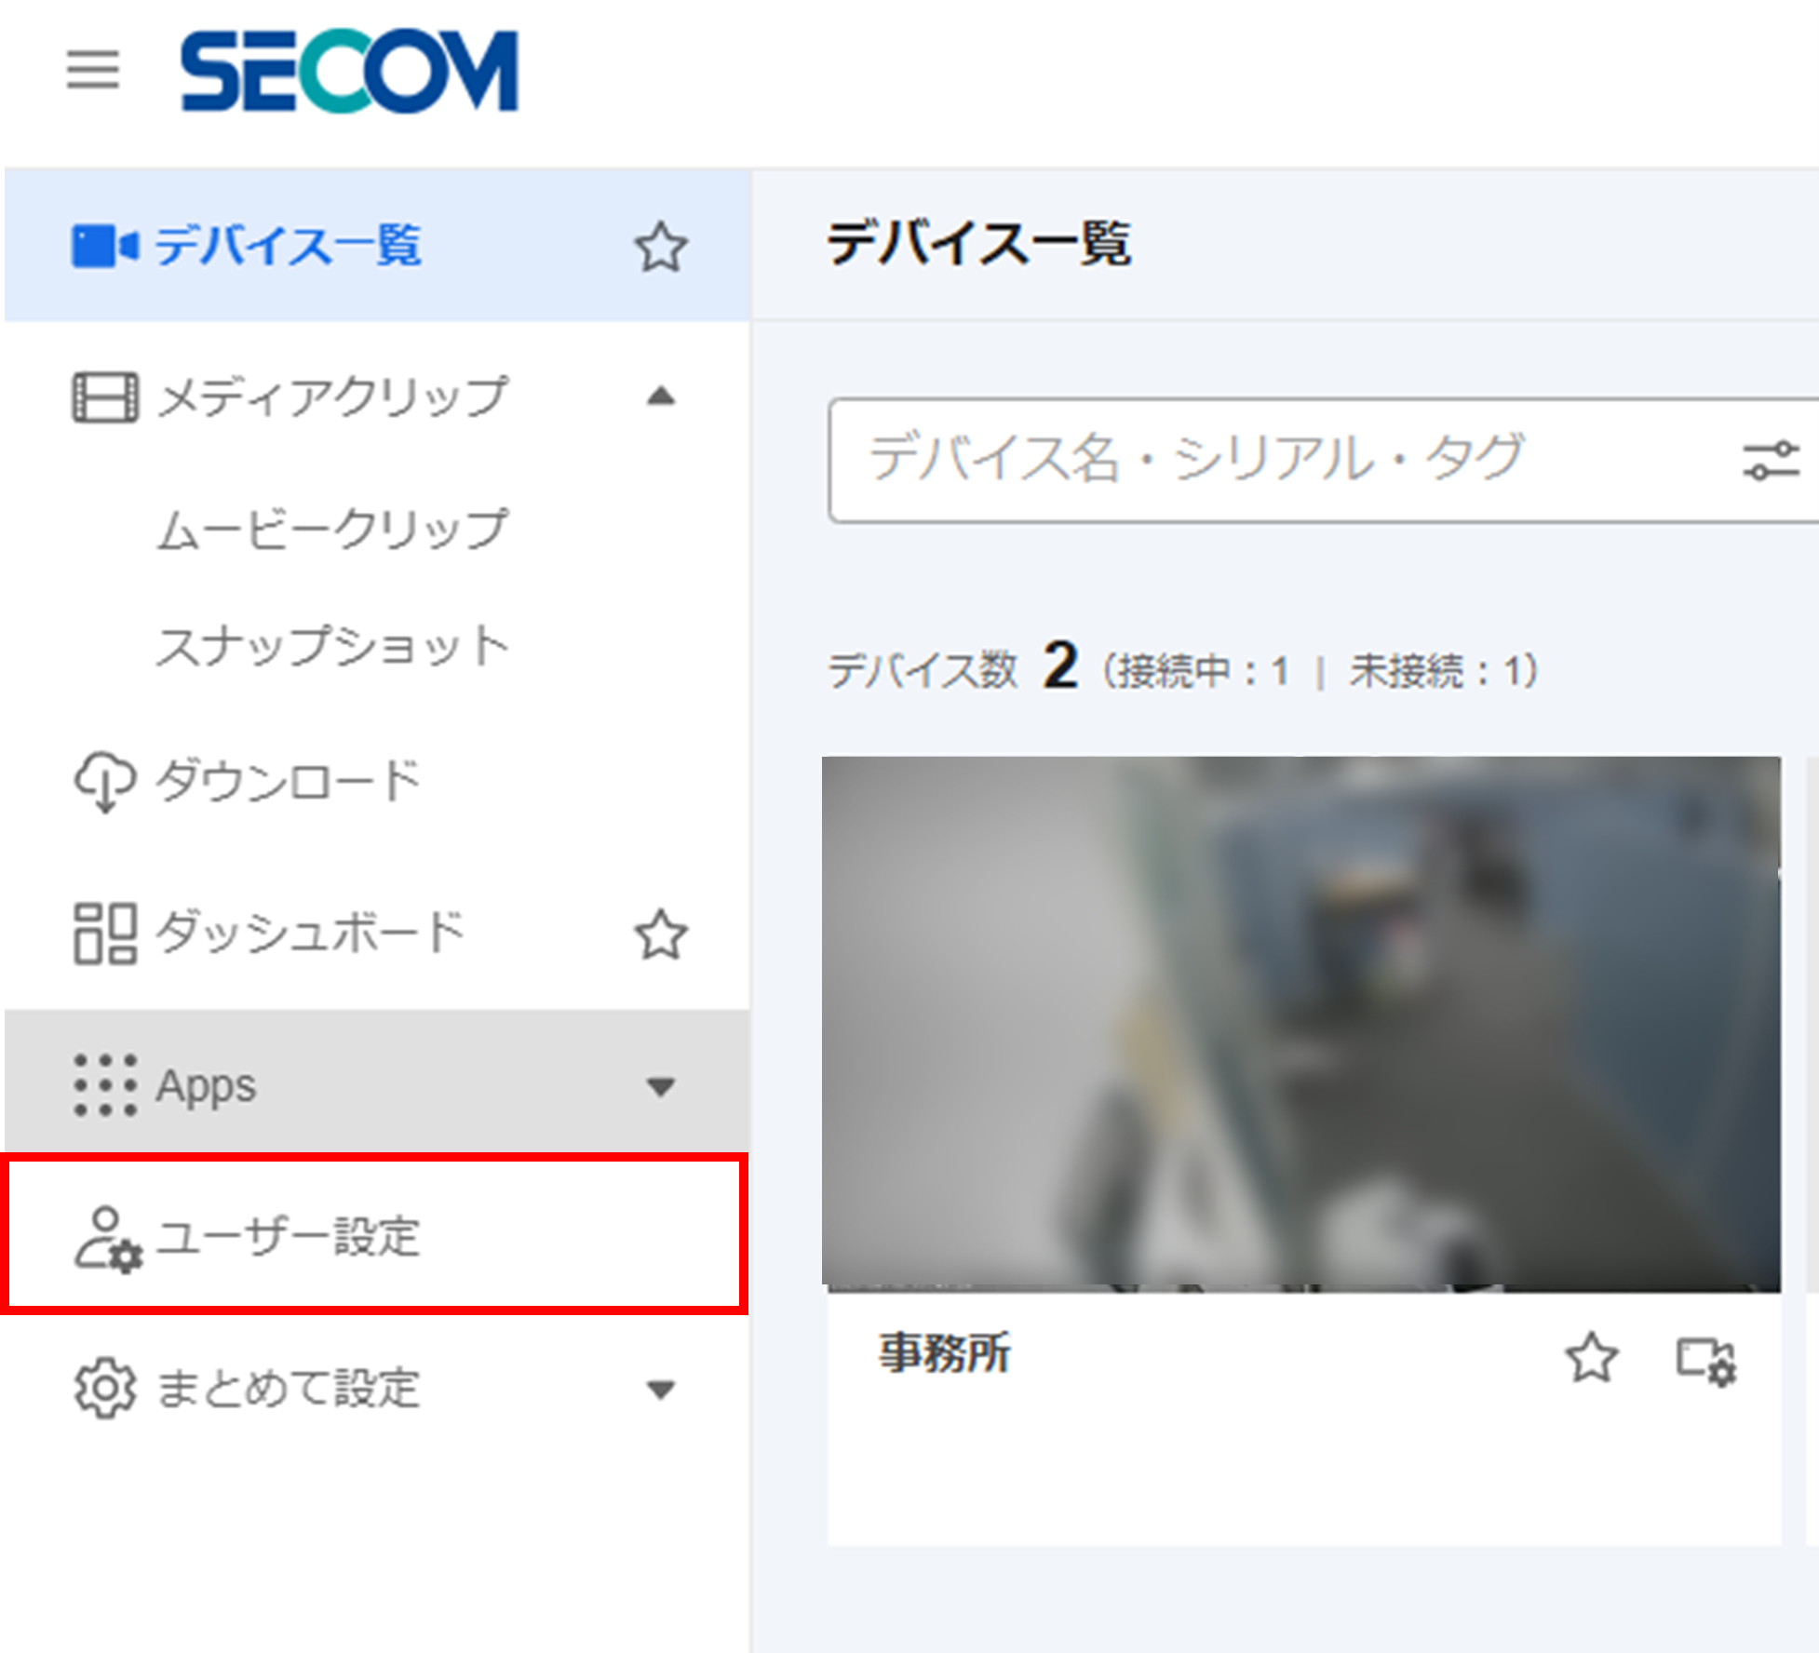Click the 接続中：1 status text
The image size is (1819, 1653).
click(1204, 670)
